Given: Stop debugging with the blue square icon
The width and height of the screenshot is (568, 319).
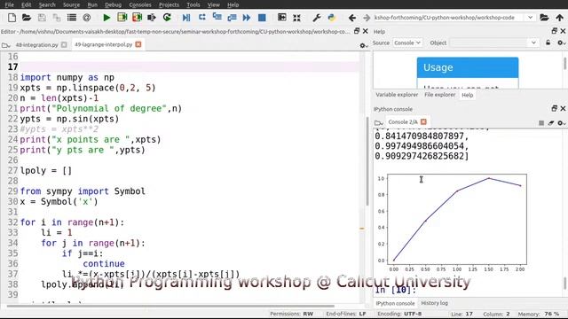Looking at the screenshot, I should click(x=262, y=18).
